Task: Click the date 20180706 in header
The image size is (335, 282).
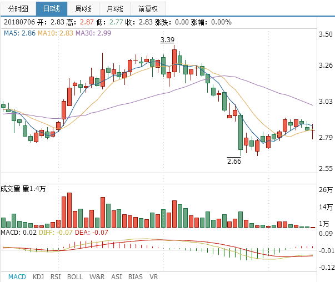Action: tap(19, 22)
